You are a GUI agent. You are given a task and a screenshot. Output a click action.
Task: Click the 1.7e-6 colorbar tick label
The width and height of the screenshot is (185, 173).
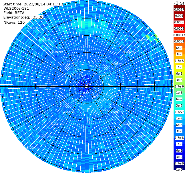pyautogui.click(x=179, y=86)
